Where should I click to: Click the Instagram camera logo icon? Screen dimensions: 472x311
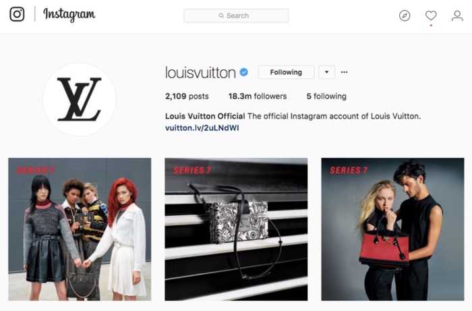[17, 14]
